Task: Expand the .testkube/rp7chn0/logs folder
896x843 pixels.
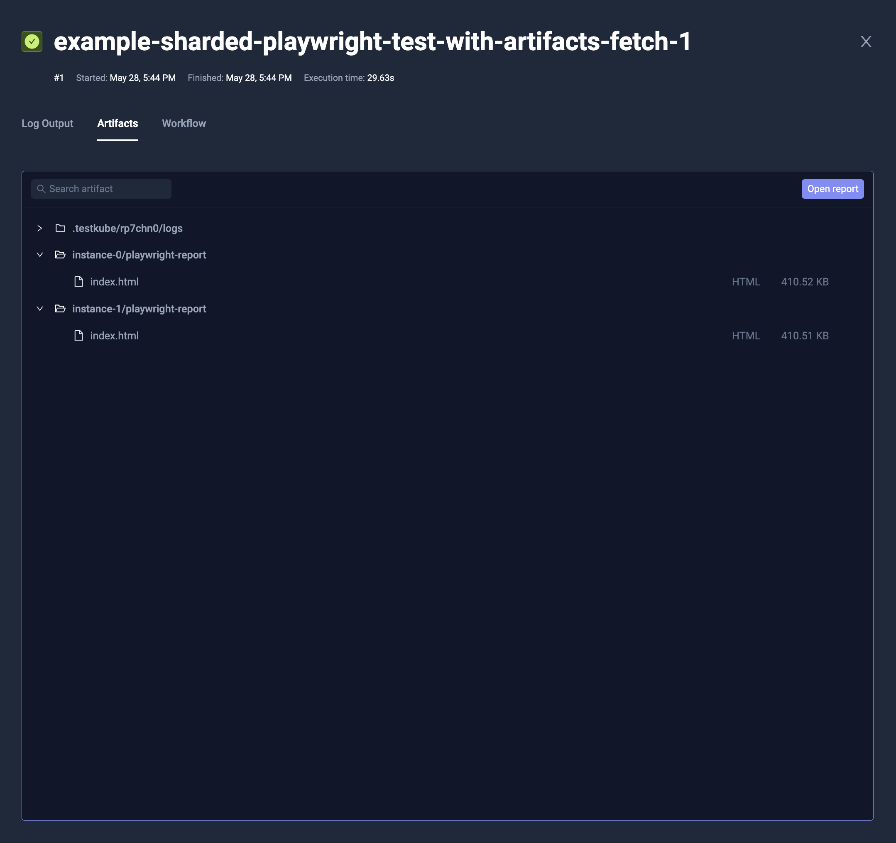Action: (40, 228)
